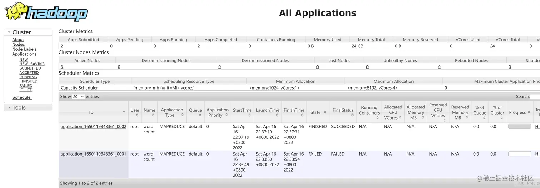Sort table by Progress column
Screen dimensions: 540x188
(x=520, y=112)
